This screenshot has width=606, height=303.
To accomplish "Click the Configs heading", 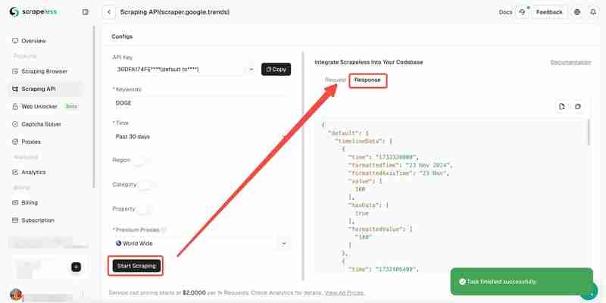I will [122, 36].
